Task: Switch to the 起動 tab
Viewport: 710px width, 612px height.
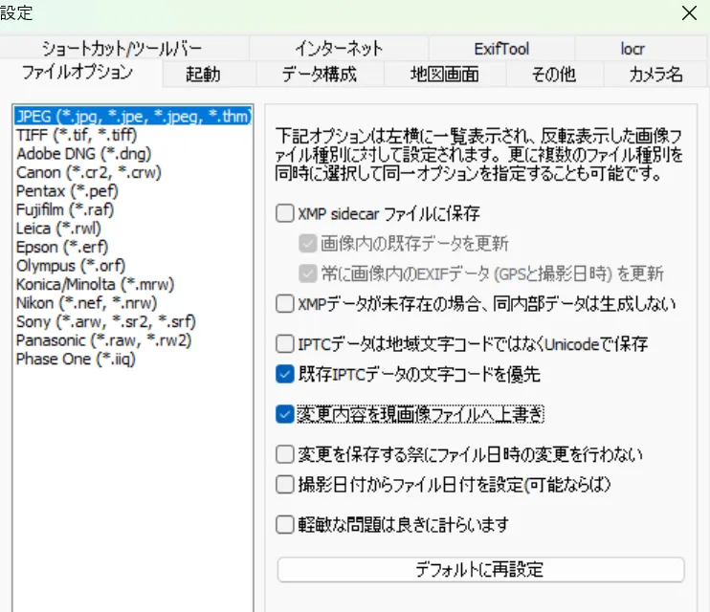Action: tap(204, 74)
